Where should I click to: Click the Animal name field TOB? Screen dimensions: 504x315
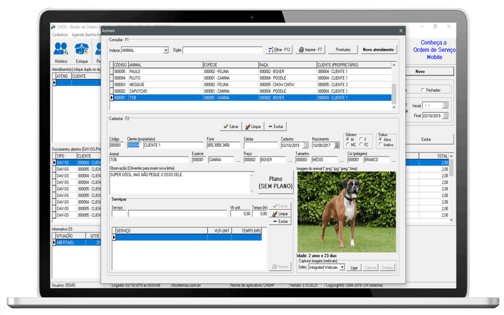tap(149, 160)
